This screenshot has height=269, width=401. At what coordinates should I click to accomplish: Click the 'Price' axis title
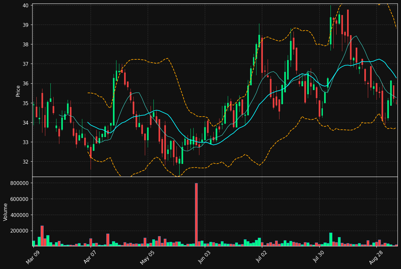click(18, 91)
